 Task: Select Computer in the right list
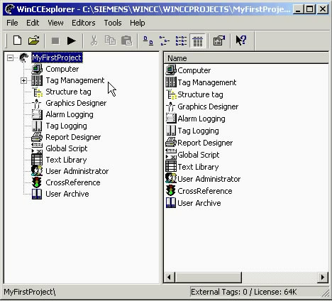click(x=194, y=70)
